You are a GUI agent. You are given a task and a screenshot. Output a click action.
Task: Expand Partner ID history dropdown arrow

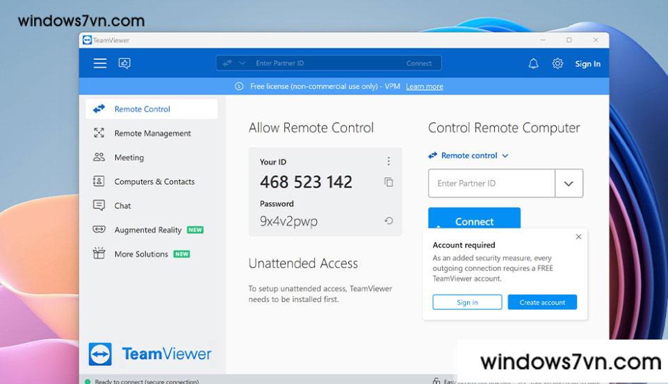coord(569,183)
